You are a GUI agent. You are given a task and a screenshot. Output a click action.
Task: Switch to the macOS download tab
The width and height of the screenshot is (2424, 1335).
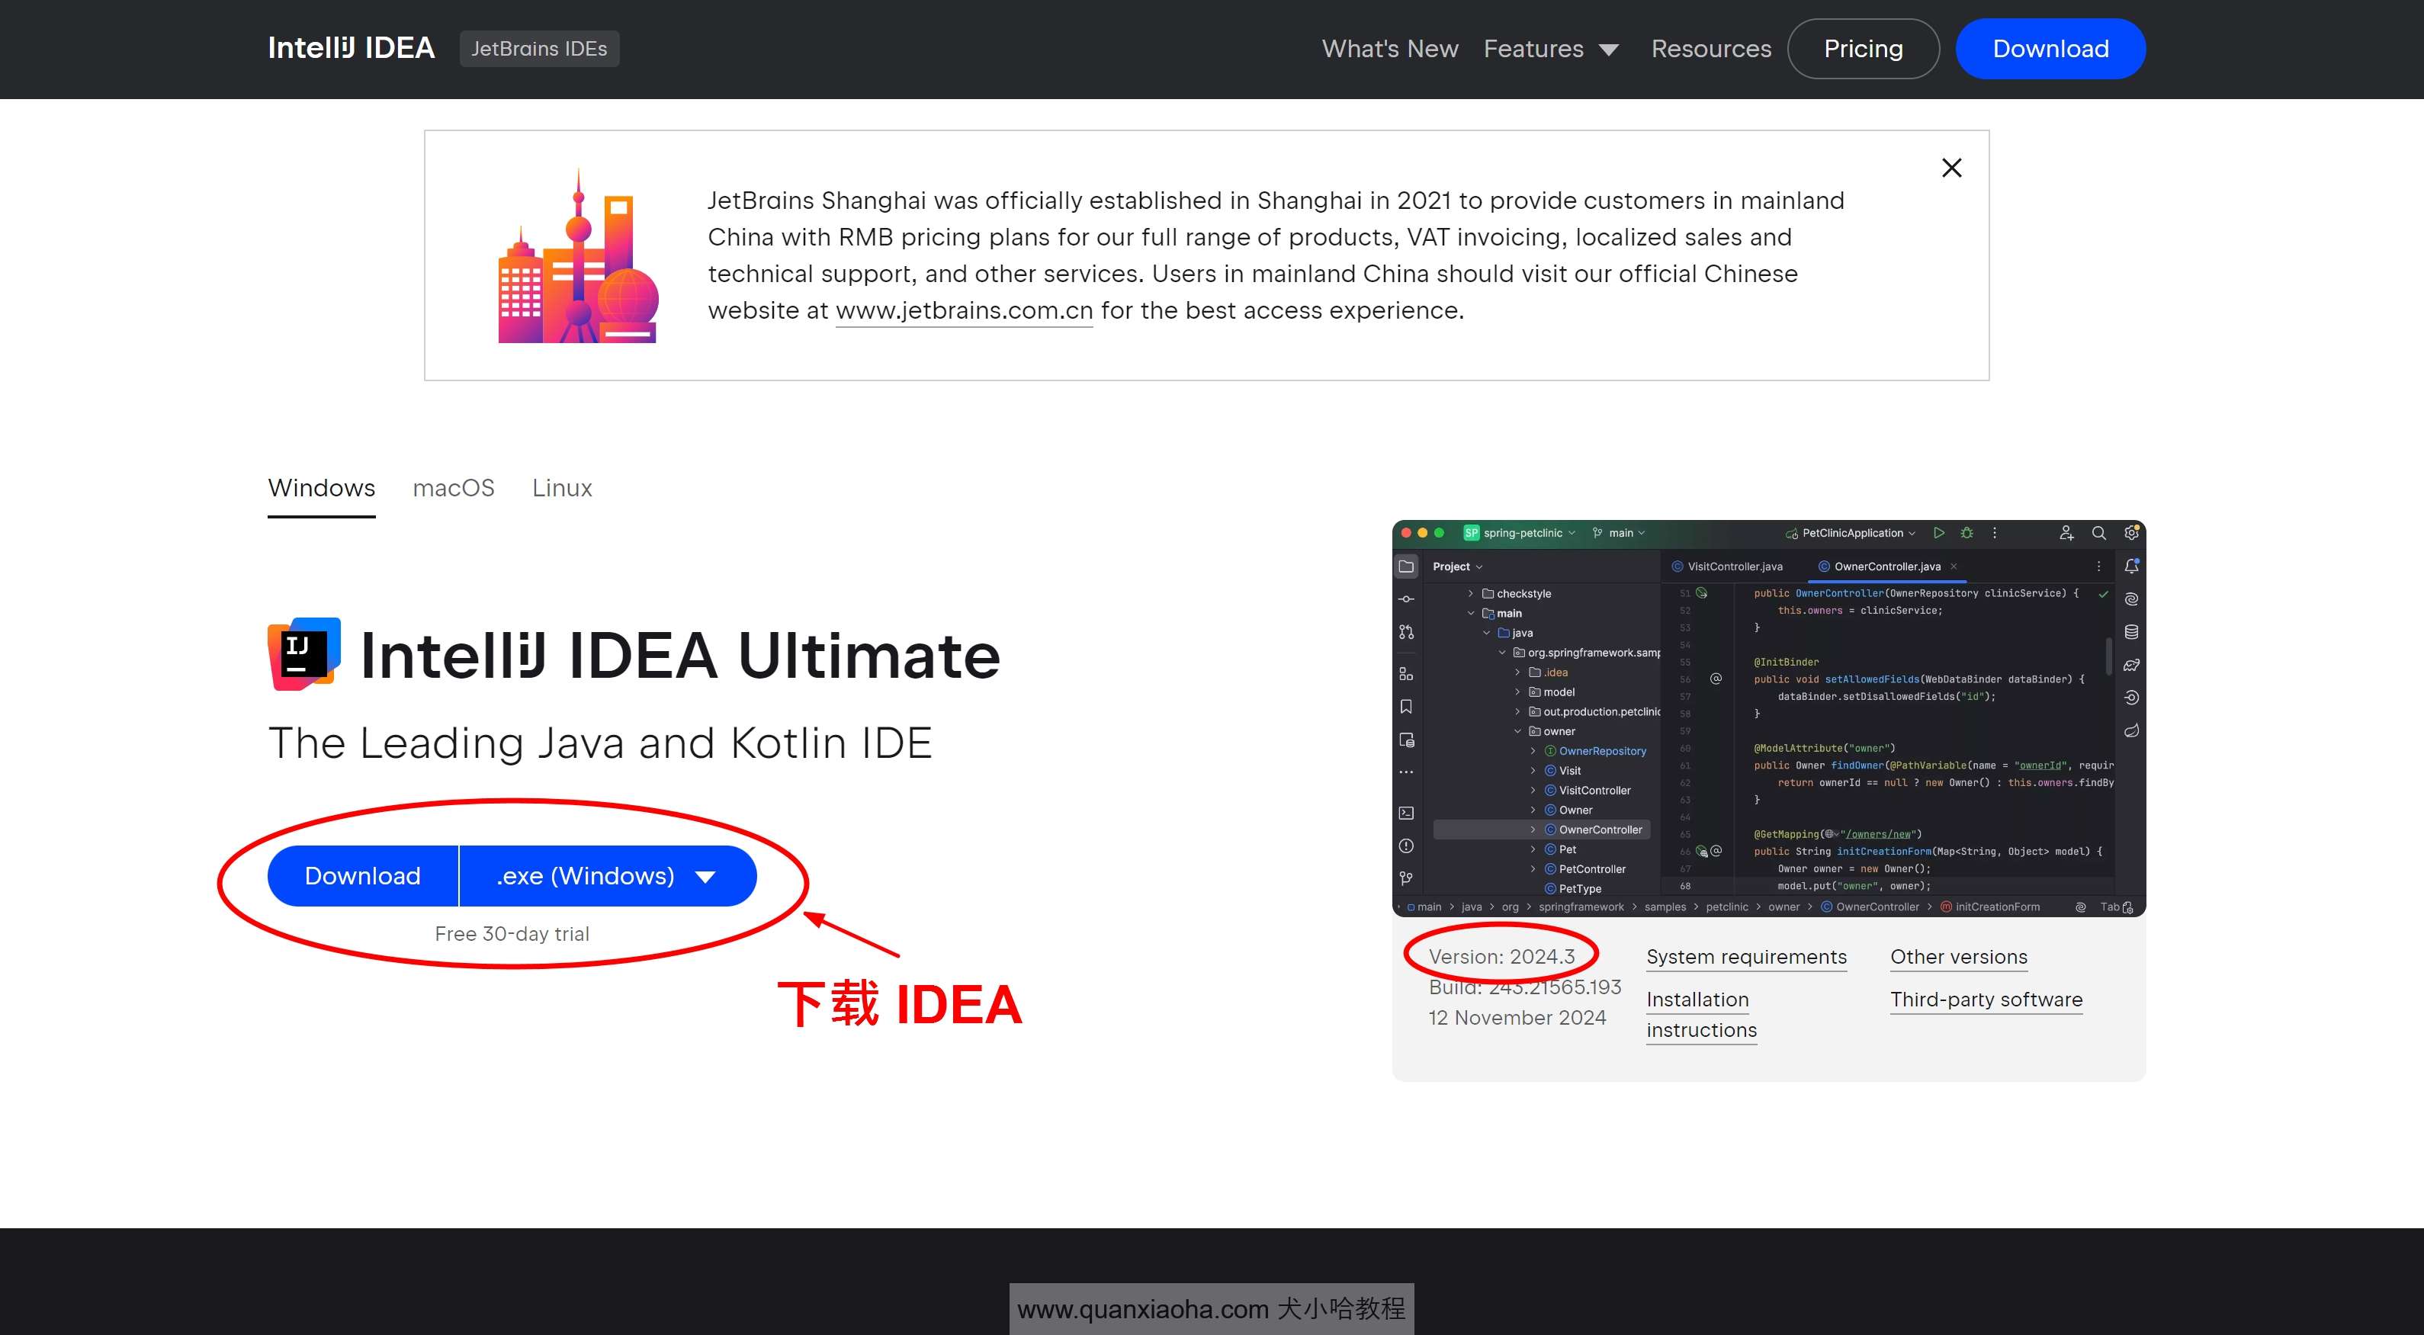[x=454, y=486]
